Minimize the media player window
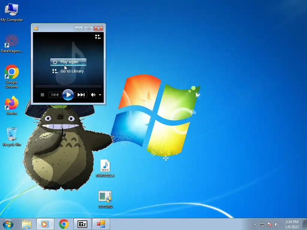307x230 pixels. click(x=79, y=29)
